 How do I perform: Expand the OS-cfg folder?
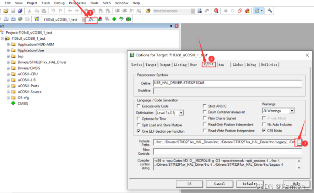8,98
